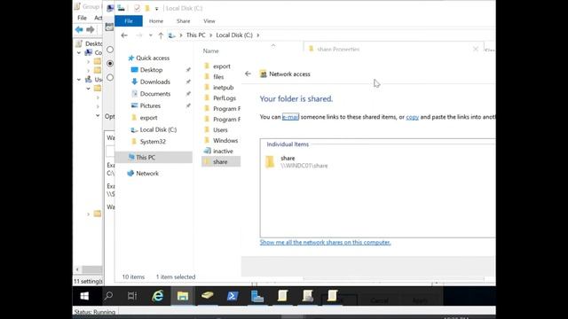Select the second, filled radio button in policy dialog
This screenshot has height=319, width=568.
pos(110,64)
